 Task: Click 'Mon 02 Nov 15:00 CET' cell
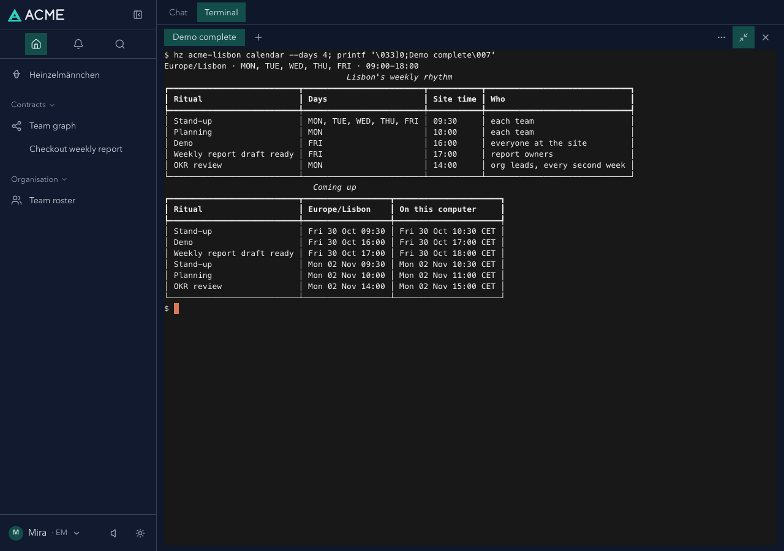point(448,287)
